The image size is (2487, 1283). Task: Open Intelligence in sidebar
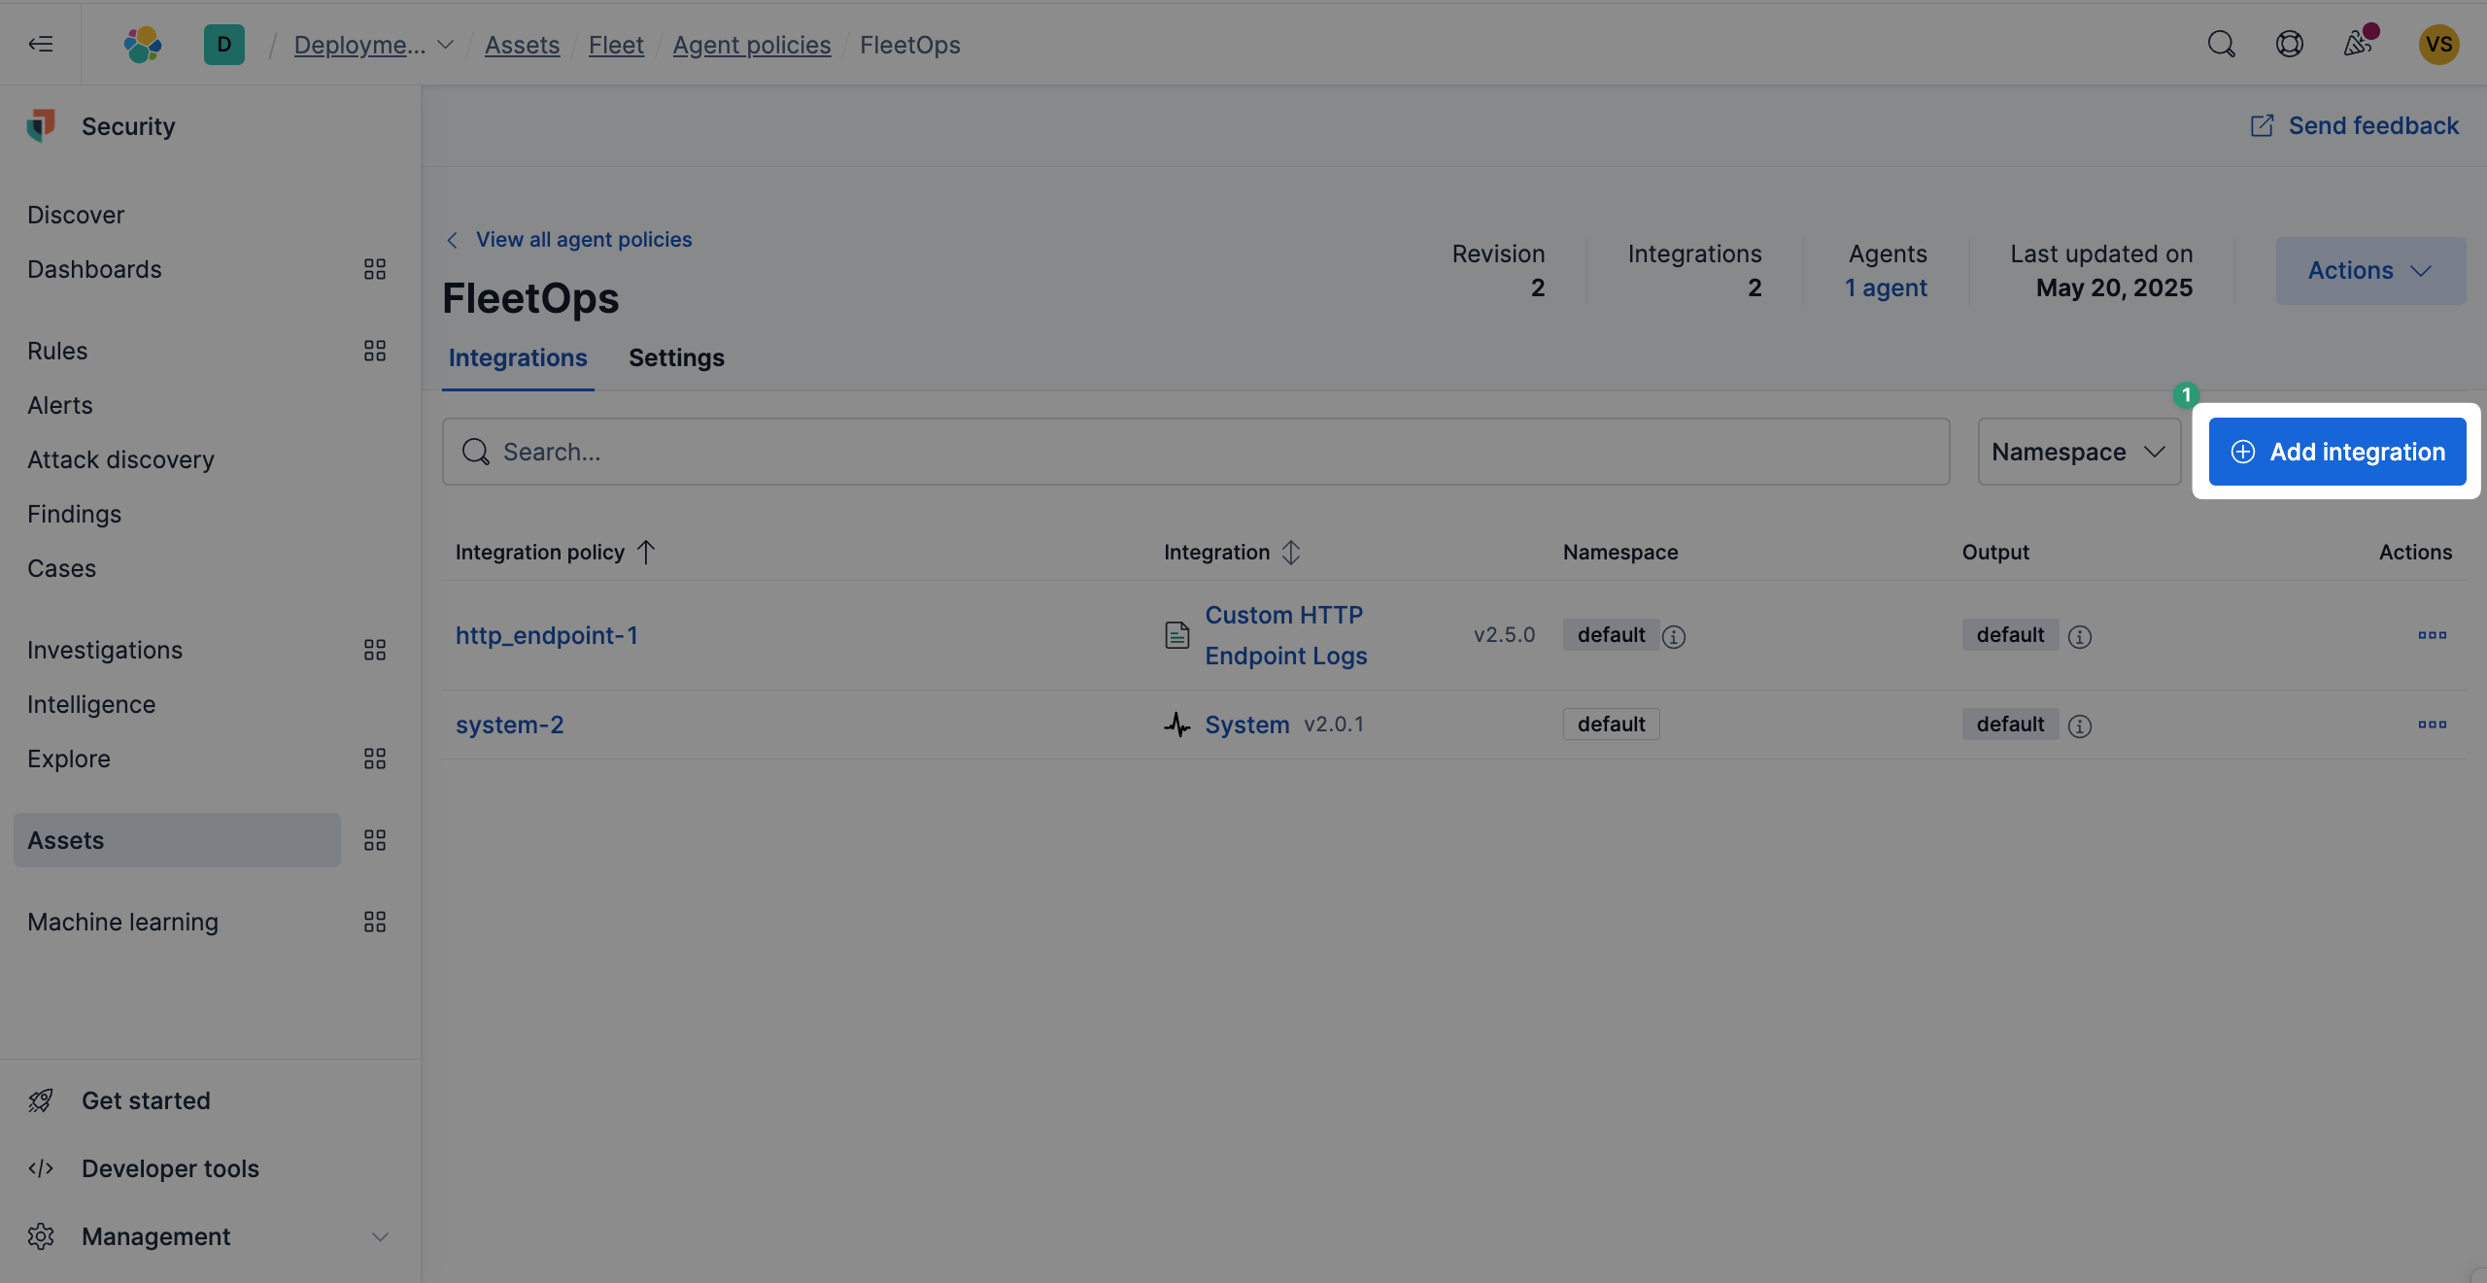91,704
